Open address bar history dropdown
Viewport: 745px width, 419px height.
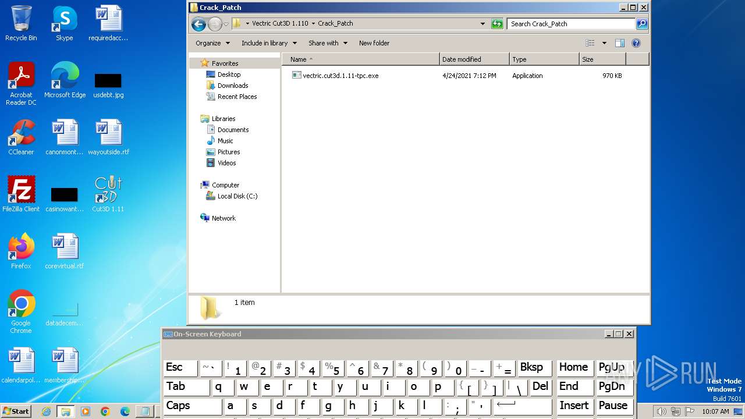pyautogui.click(x=483, y=24)
